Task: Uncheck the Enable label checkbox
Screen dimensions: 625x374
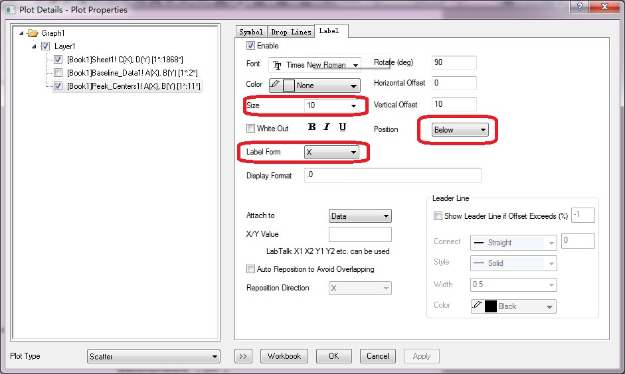Action: (x=250, y=46)
